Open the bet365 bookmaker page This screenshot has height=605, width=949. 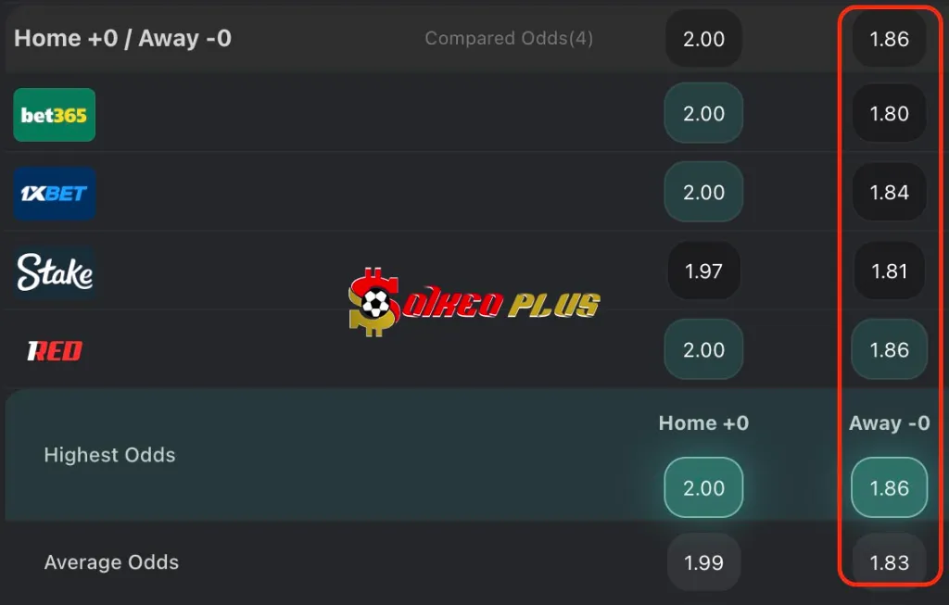tap(54, 115)
